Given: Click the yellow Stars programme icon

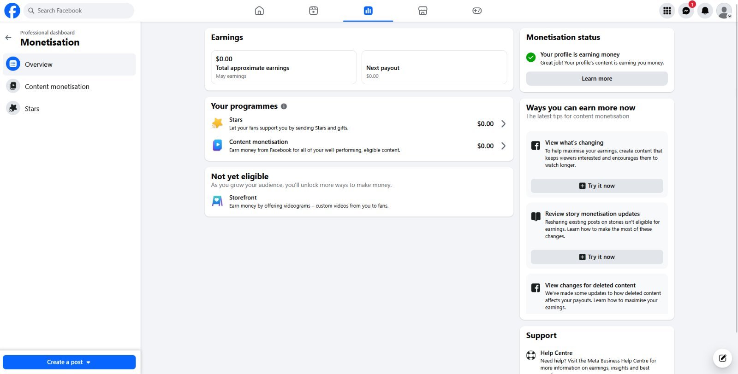Looking at the screenshot, I should pyautogui.click(x=217, y=123).
